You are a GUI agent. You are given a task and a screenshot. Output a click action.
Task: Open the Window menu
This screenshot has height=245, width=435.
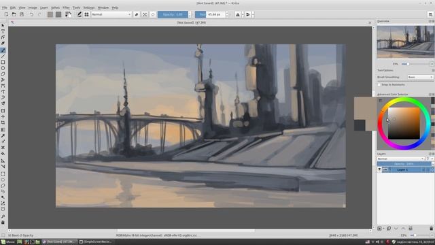(x=103, y=7)
